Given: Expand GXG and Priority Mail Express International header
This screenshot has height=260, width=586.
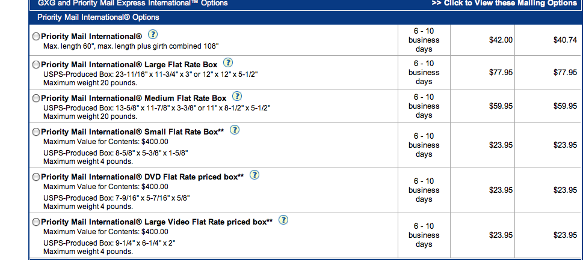Looking at the screenshot, I should point(133,3).
